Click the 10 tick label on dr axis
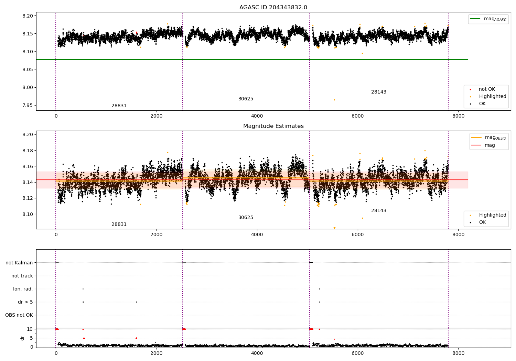This screenshot has height=361, width=516. [x=30, y=329]
